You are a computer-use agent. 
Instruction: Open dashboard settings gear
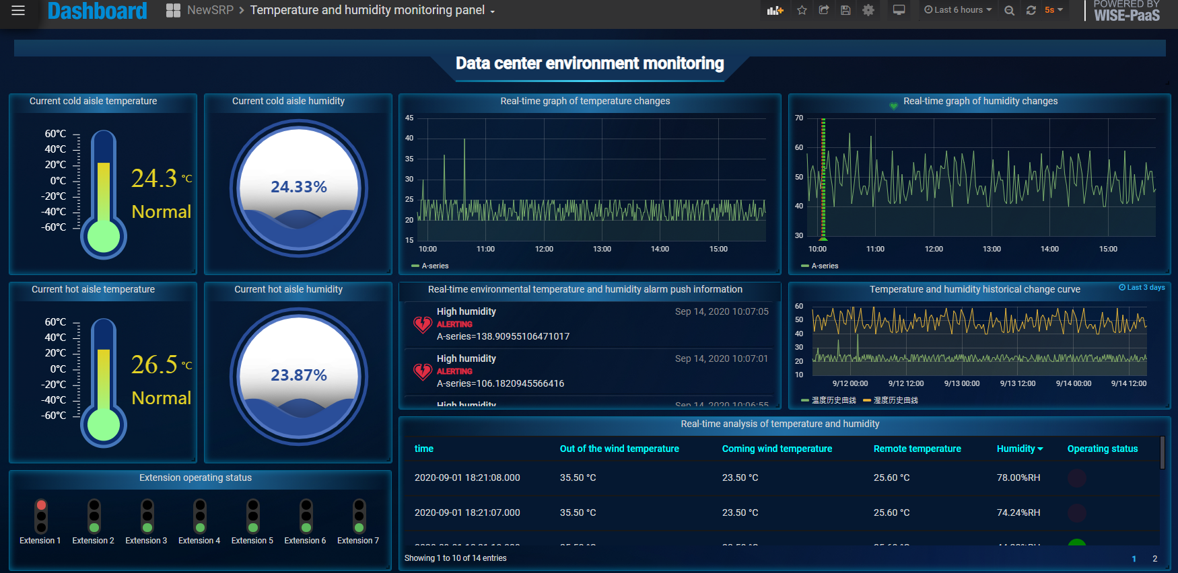[x=868, y=11]
